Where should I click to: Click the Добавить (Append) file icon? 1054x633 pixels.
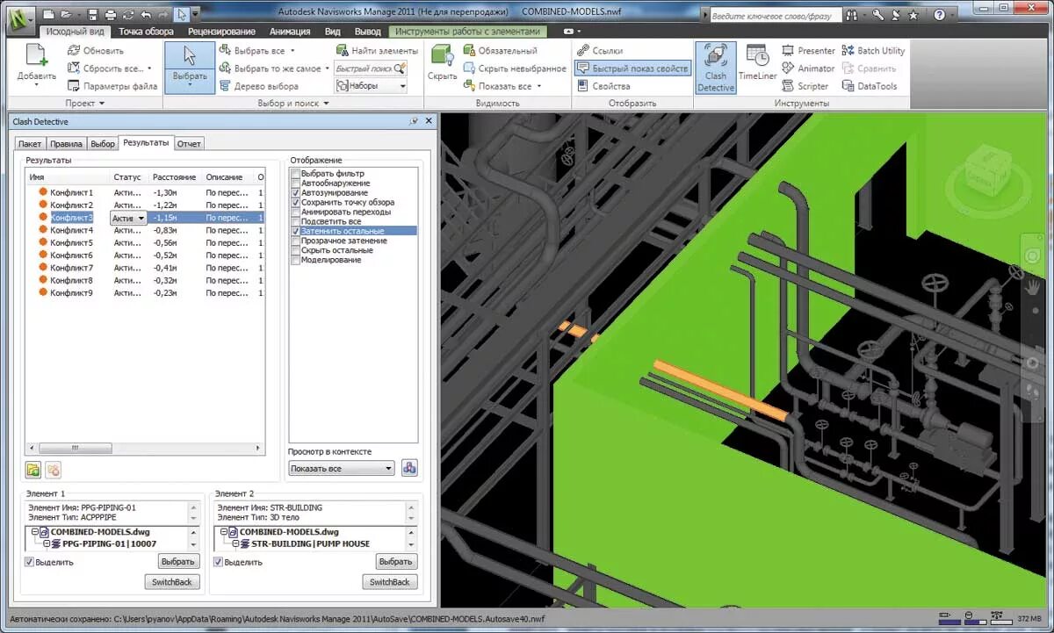point(36,55)
